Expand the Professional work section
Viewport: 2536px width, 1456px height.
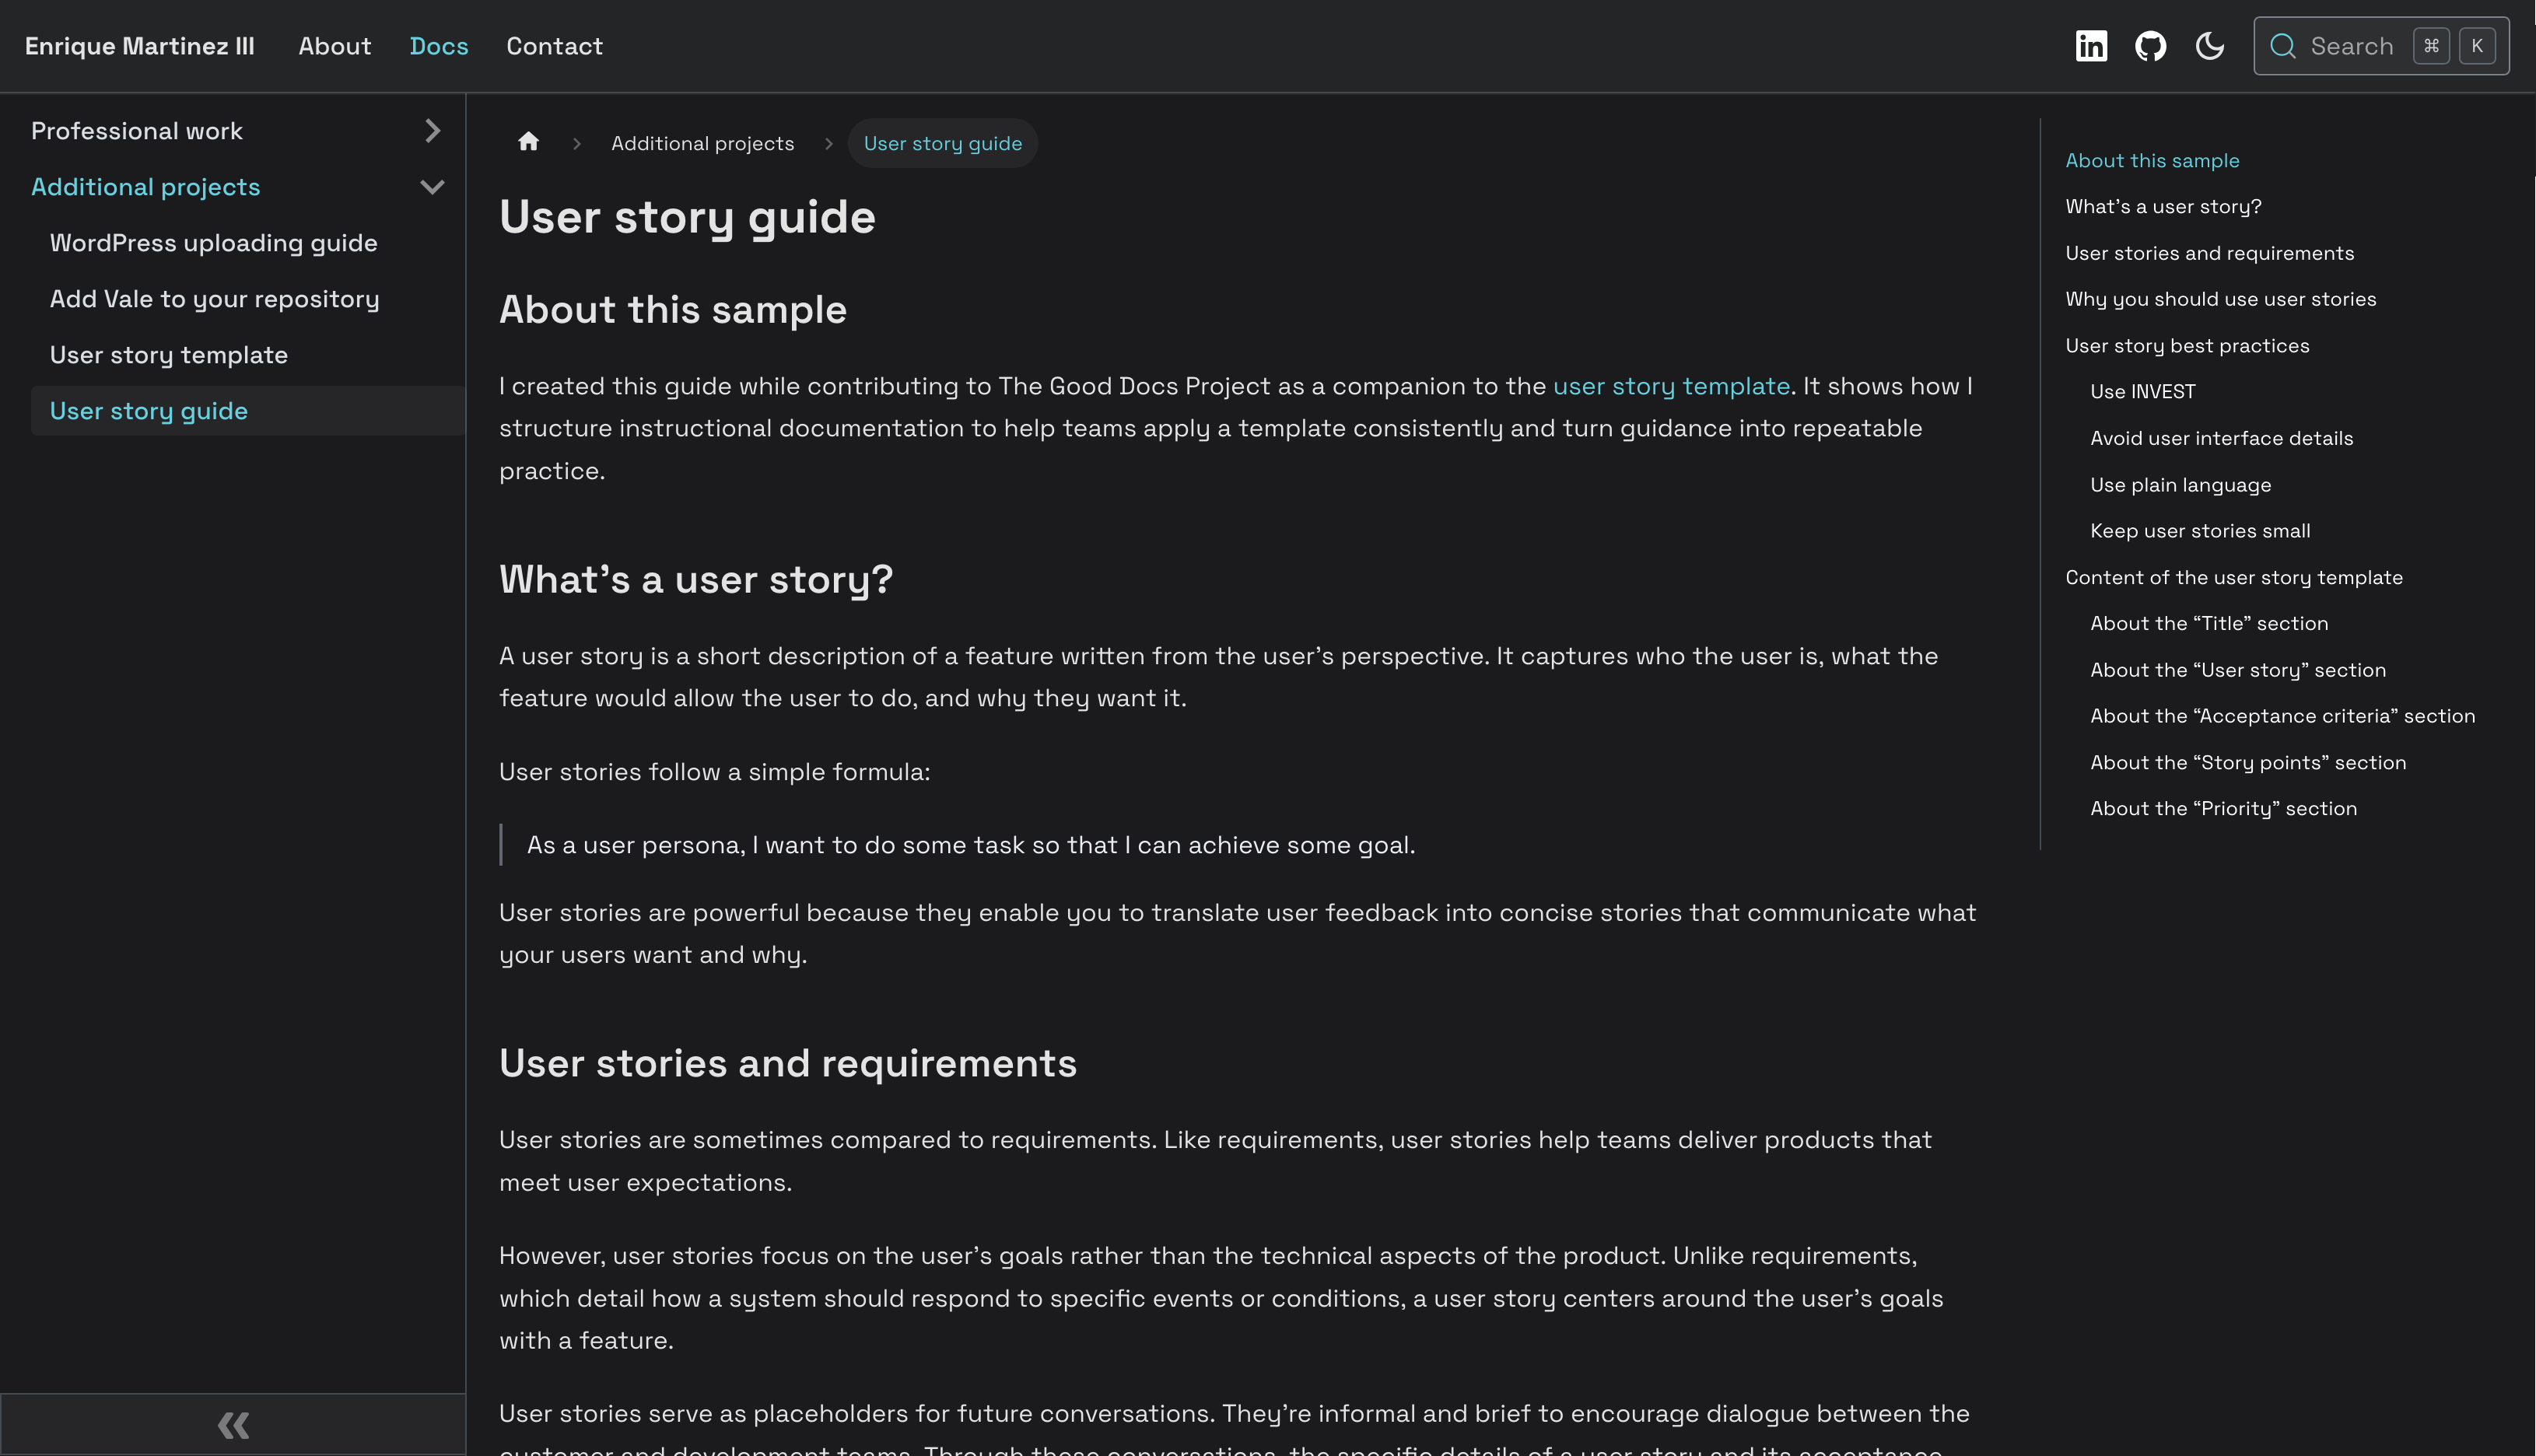432,131
